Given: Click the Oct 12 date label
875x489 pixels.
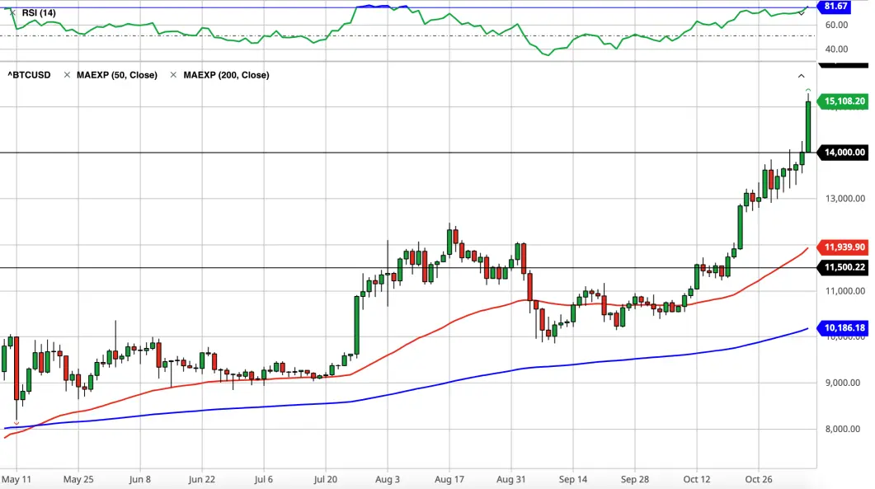Looking at the screenshot, I should [x=697, y=479].
